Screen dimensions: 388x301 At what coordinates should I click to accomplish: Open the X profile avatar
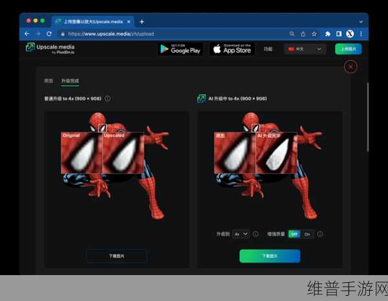[350, 34]
